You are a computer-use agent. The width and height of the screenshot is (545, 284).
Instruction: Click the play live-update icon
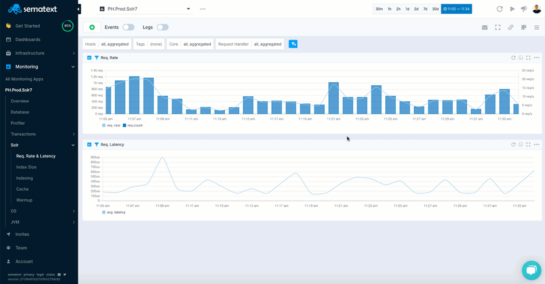(x=512, y=9)
